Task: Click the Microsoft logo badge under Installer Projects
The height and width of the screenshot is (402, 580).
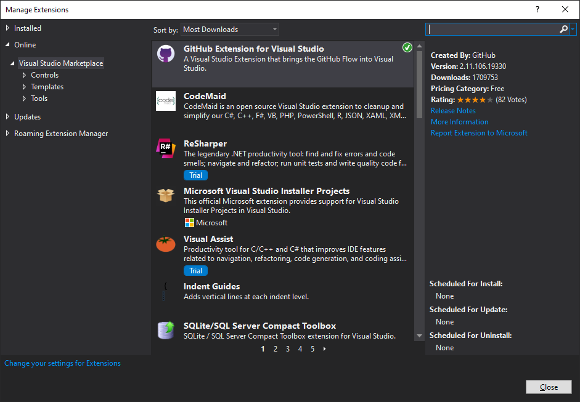Action: point(189,222)
